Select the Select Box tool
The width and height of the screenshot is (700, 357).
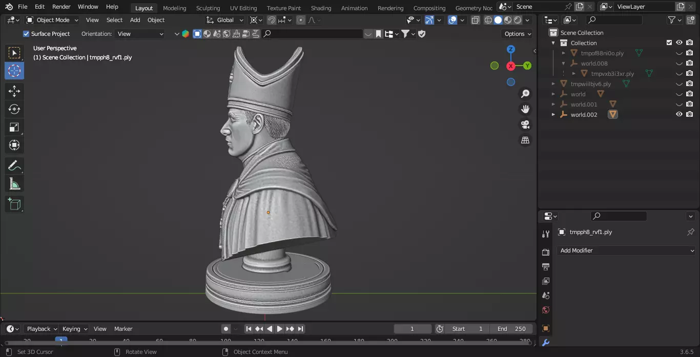pos(14,53)
